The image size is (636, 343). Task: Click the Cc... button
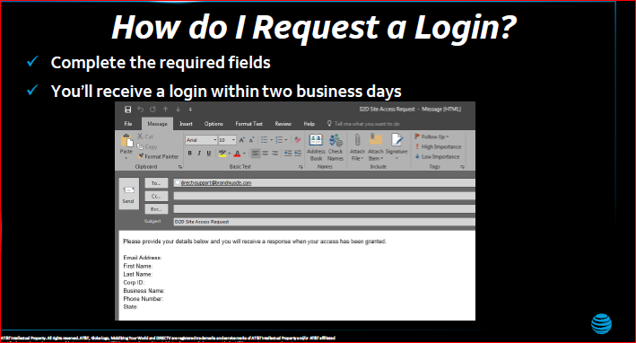[156, 196]
